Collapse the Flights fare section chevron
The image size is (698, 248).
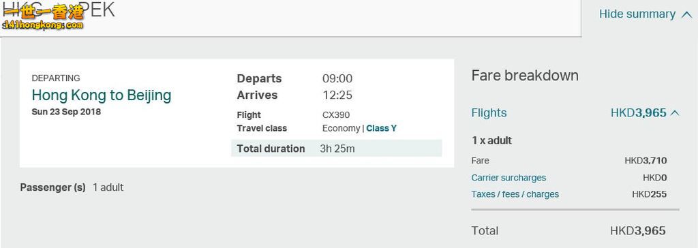pyautogui.click(x=675, y=113)
